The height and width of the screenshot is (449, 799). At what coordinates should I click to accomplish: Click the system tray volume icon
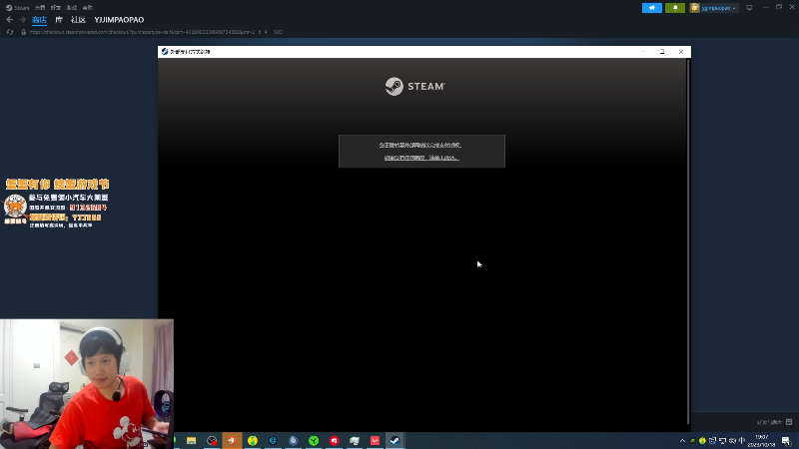732,441
